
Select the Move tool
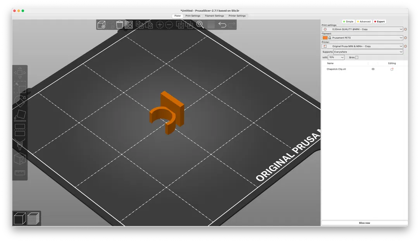[20, 72]
